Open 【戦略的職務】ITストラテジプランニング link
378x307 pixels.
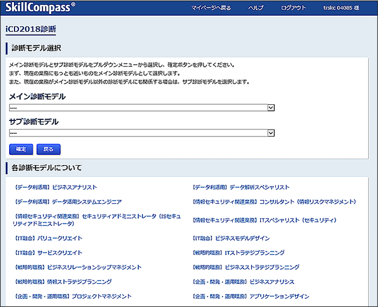(238, 253)
